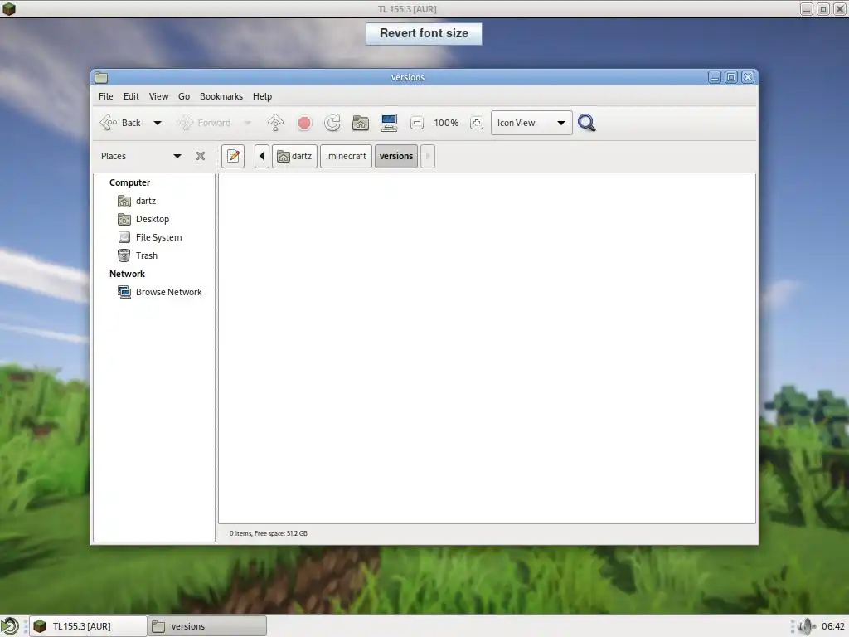Viewport: 849px width, 637px height.
Task: Open the Computer toolbar icon
Action: (x=389, y=123)
